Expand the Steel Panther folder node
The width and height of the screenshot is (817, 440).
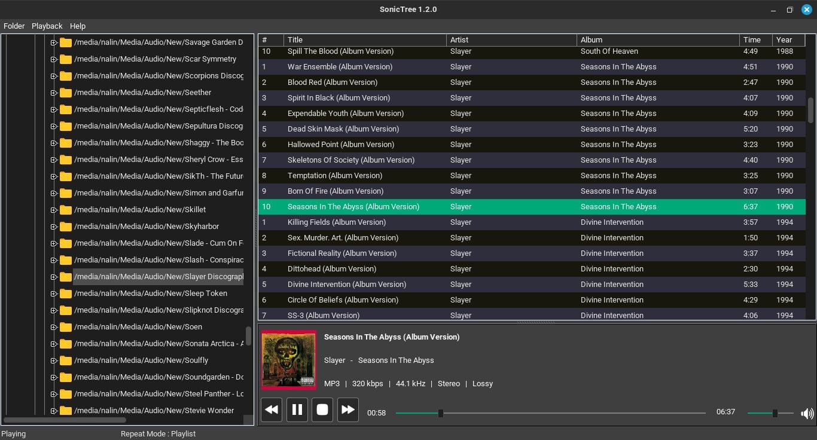click(x=53, y=394)
